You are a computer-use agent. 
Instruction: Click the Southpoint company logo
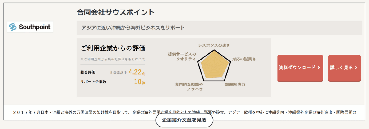[x=30, y=27]
